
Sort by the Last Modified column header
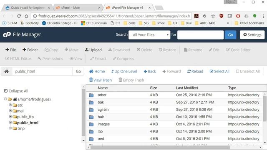tap(187, 88)
